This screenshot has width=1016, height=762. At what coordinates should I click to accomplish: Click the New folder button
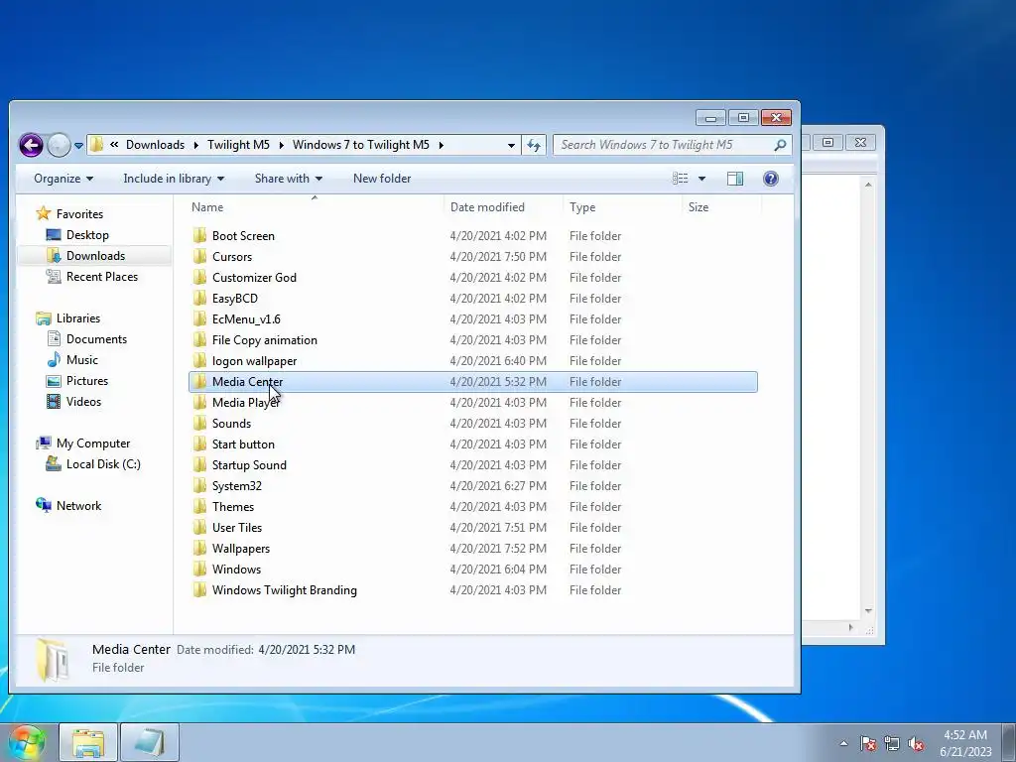pos(382,179)
